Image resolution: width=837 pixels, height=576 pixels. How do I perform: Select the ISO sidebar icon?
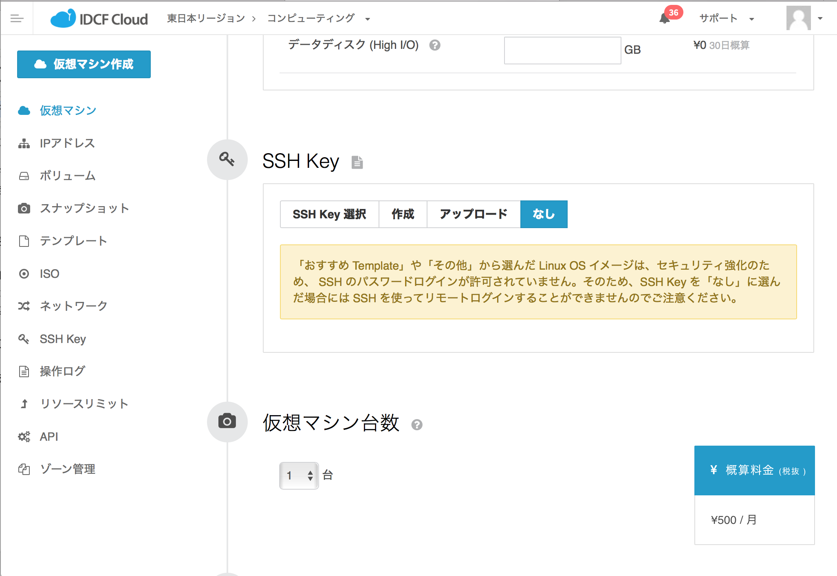(x=24, y=273)
